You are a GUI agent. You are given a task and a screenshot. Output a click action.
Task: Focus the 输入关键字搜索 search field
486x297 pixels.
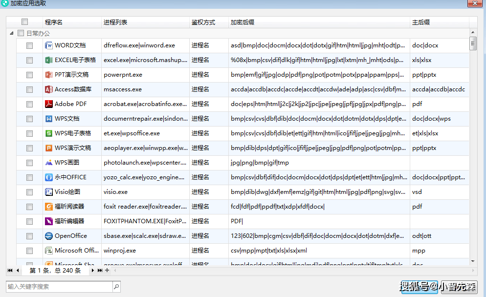pos(59,287)
